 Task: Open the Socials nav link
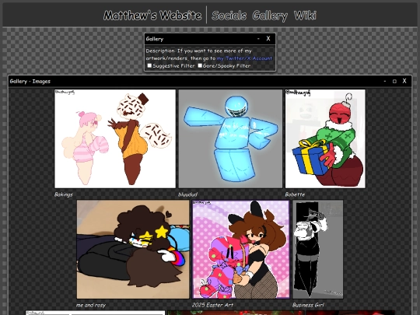coord(229,16)
